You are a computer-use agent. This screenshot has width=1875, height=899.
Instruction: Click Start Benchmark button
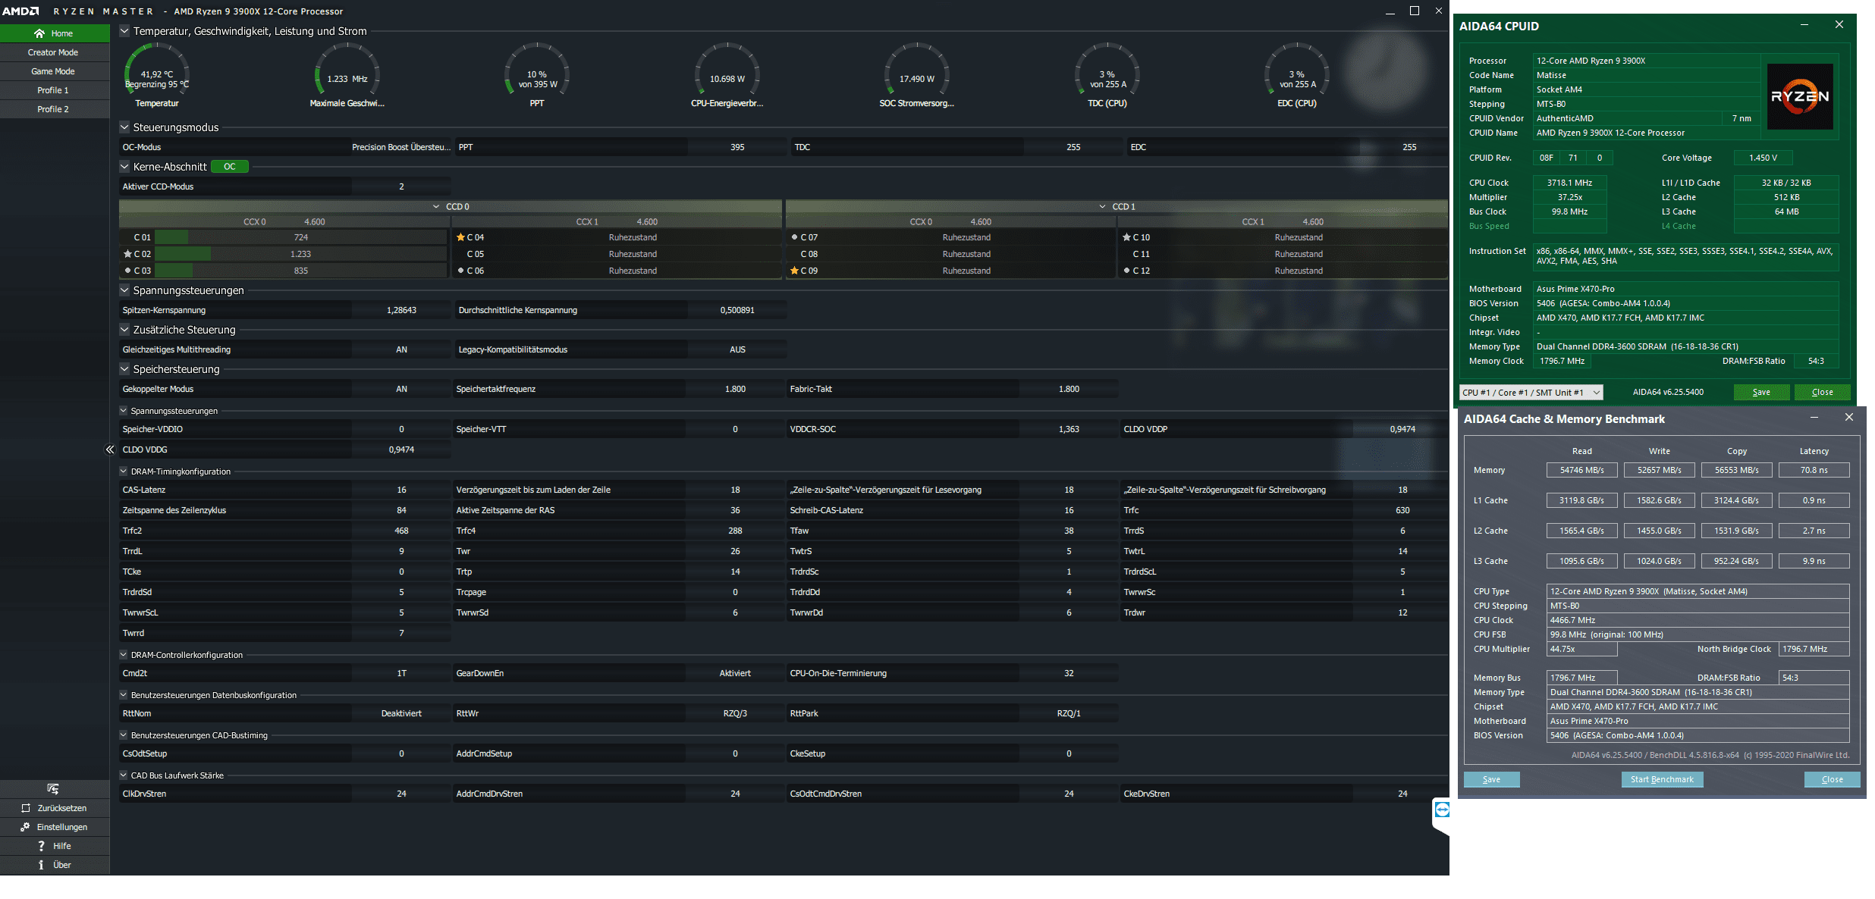[x=1661, y=779]
